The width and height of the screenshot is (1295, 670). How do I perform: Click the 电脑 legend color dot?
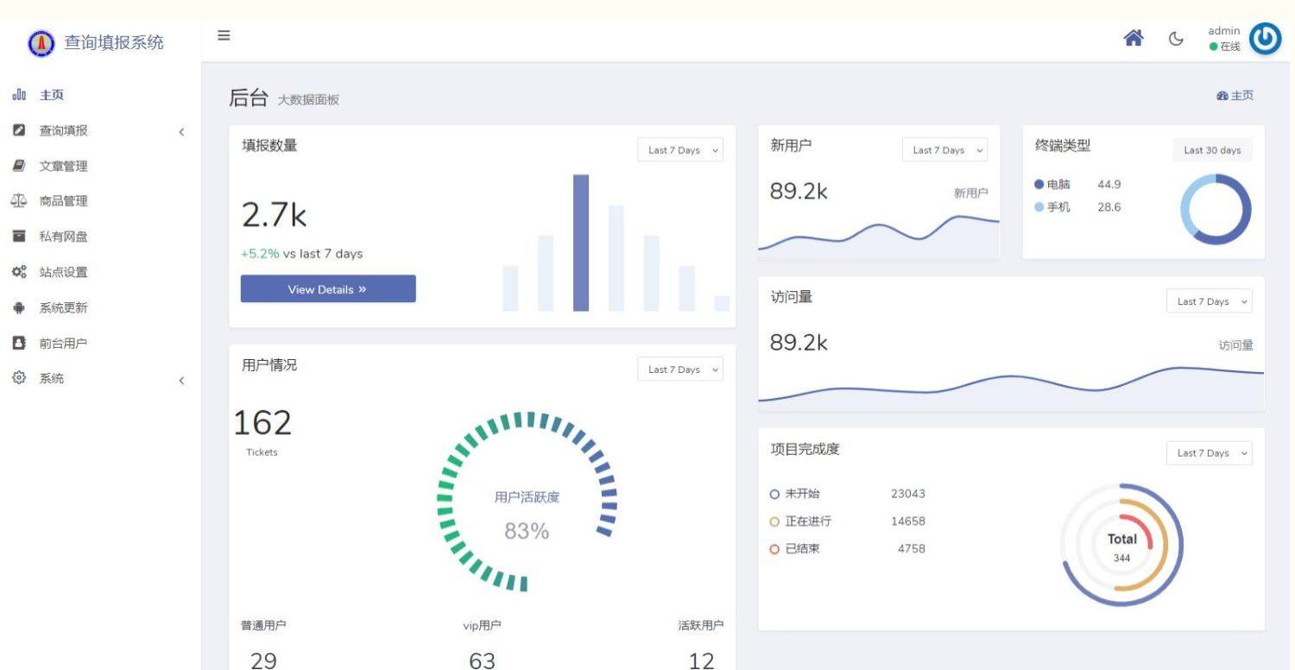[1039, 184]
